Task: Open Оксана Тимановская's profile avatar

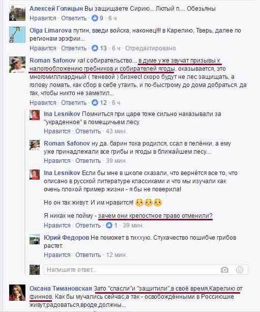Action: pos(17,293)
